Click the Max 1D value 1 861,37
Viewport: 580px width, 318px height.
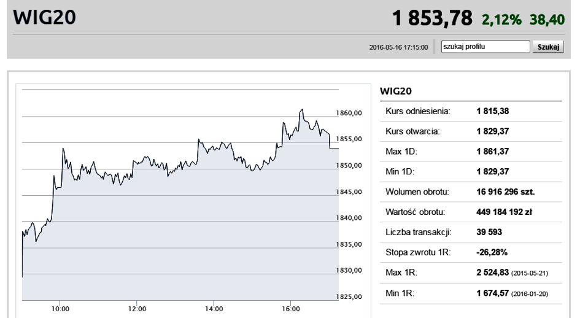493,152
